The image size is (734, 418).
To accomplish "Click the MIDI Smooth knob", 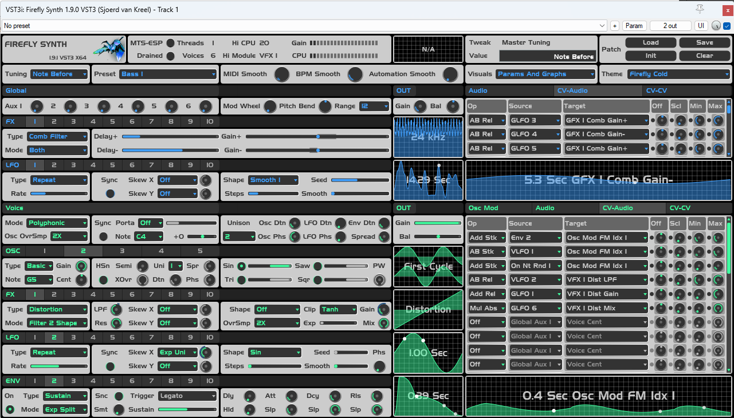I will coord(281,74).
